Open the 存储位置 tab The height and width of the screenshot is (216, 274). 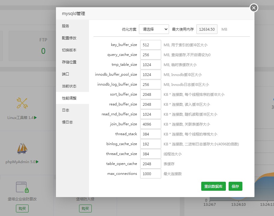click(69, 62)
